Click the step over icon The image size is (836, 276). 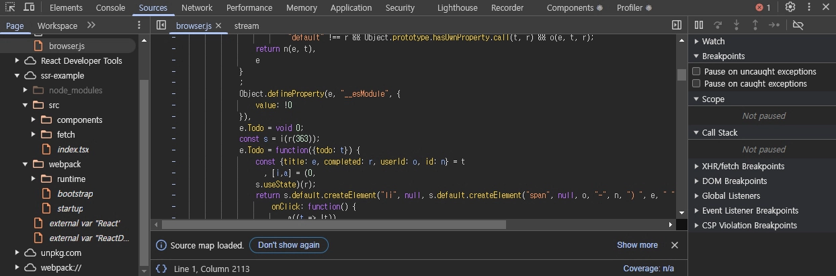tap(718, 25)
